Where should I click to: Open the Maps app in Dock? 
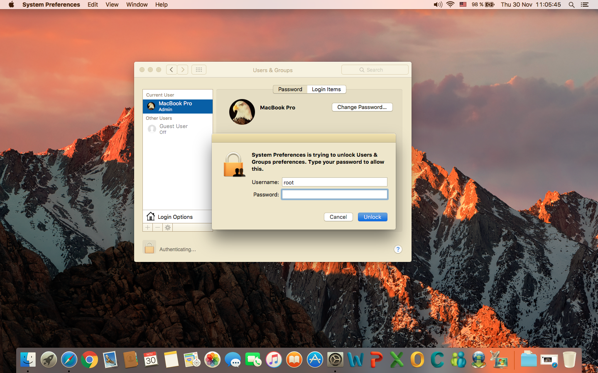192,359
